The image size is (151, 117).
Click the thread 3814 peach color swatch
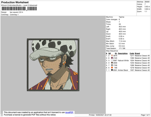tap(112, 55)
